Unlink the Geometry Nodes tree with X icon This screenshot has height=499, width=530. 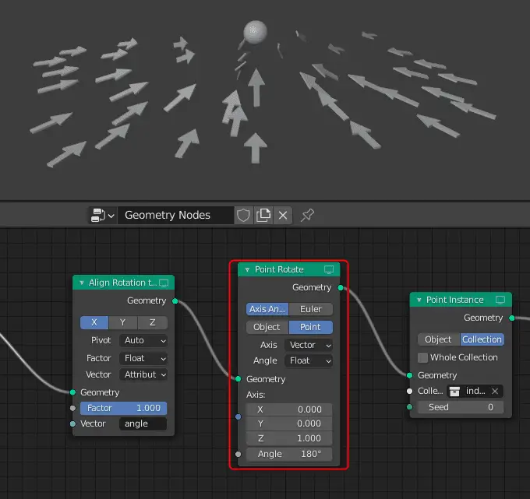(x=283, y=215)
